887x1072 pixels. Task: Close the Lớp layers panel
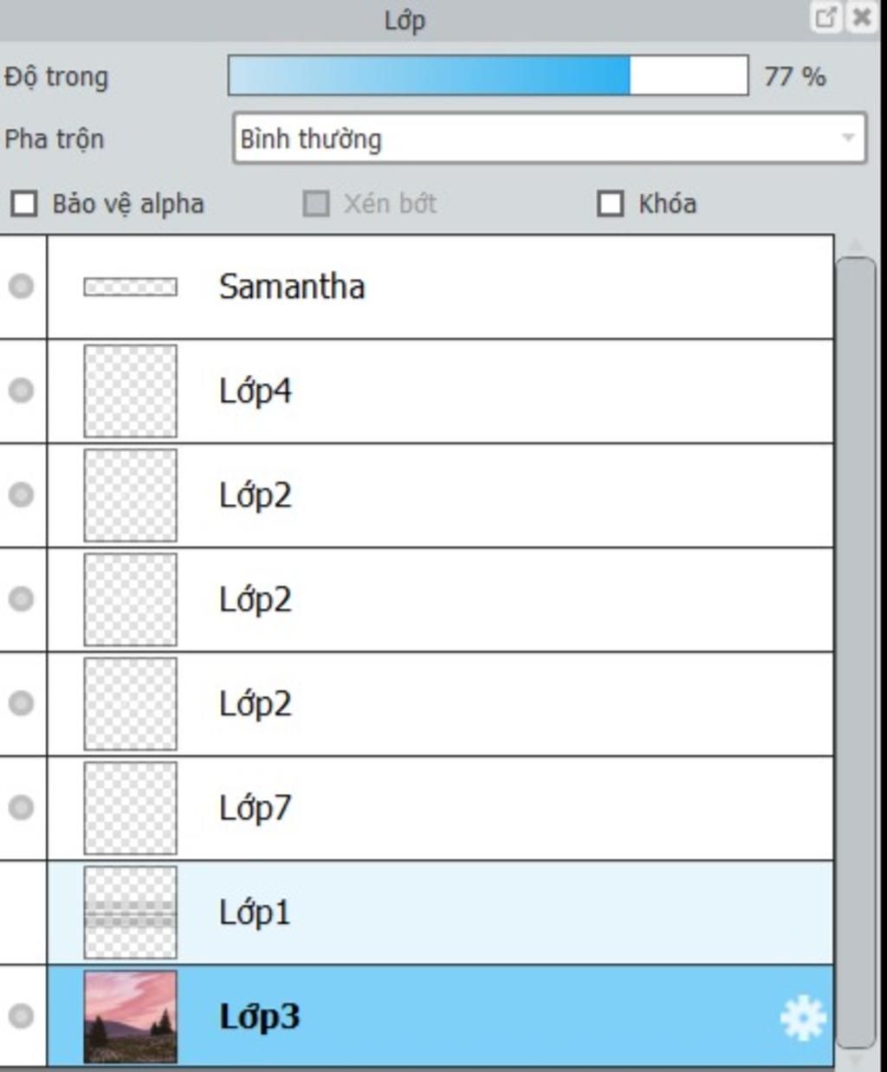pos(862,17)
